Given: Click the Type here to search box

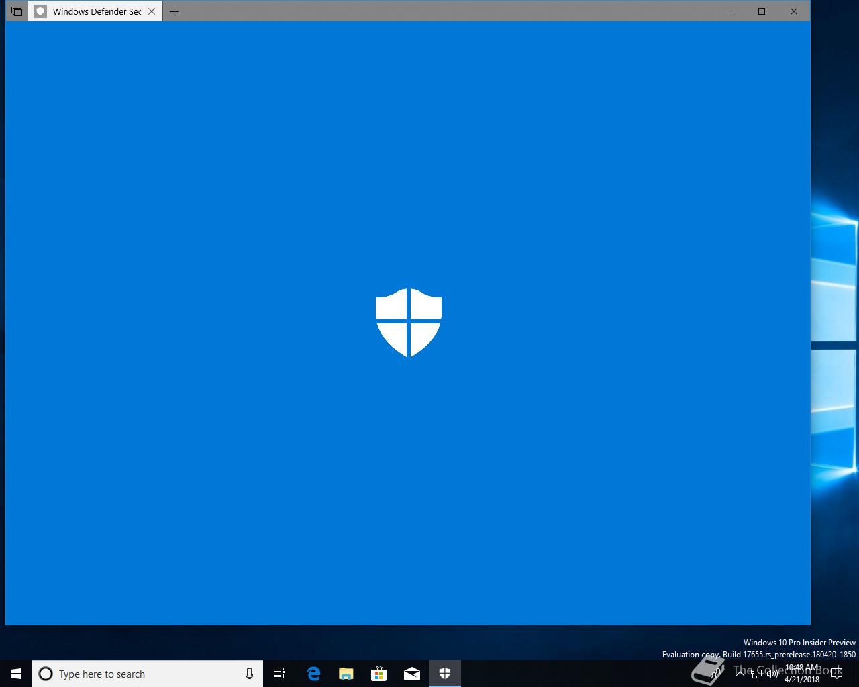Looking at the screenshot, I should [x=148, y=674].
